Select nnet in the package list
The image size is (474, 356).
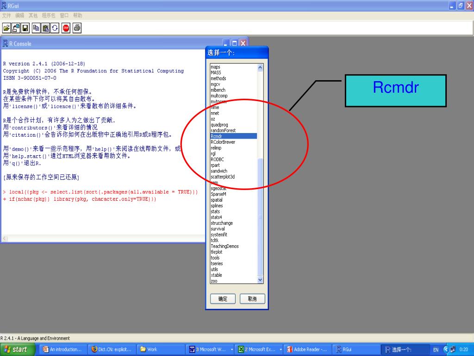(x=234, y=113)
